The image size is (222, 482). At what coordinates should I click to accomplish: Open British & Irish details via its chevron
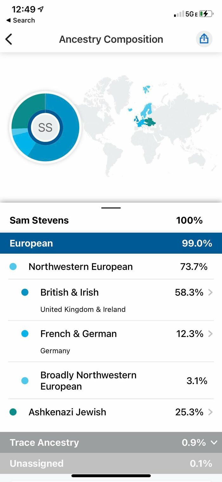(211, 293)
